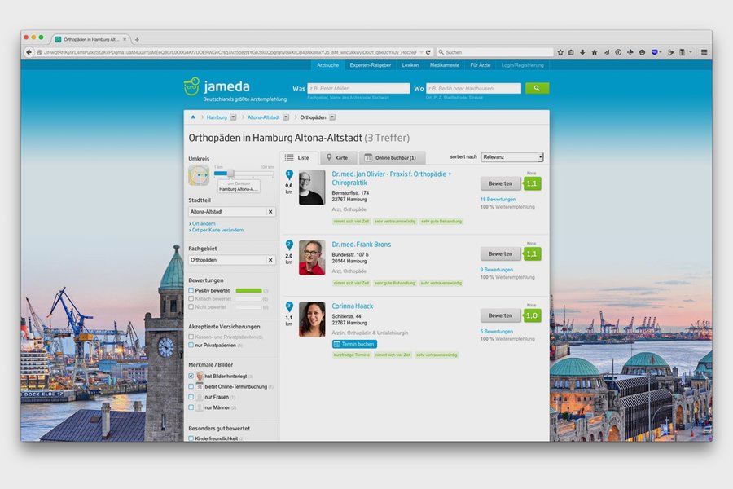Open the Experten-Ratgeber menu item
This screenshot has height=489, width=733.
371,65
